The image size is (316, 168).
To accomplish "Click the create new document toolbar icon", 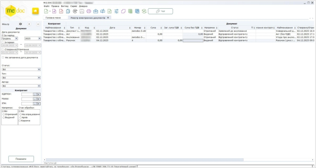I will pos(46,11).
